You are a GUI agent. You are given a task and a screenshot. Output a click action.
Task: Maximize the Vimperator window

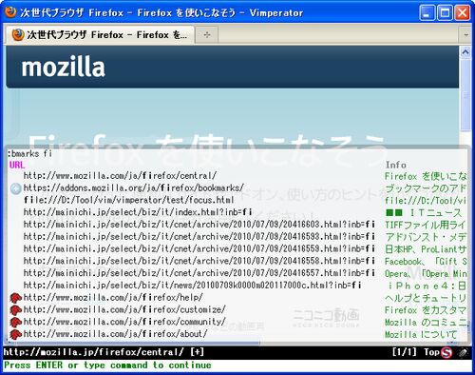[445, 13]
